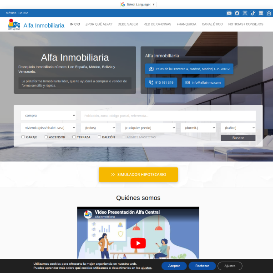Image resolution: width=273 pixels, height=273 pixels.
Task: Open Noticias / Consejos menu item
Action: [246, 24]
